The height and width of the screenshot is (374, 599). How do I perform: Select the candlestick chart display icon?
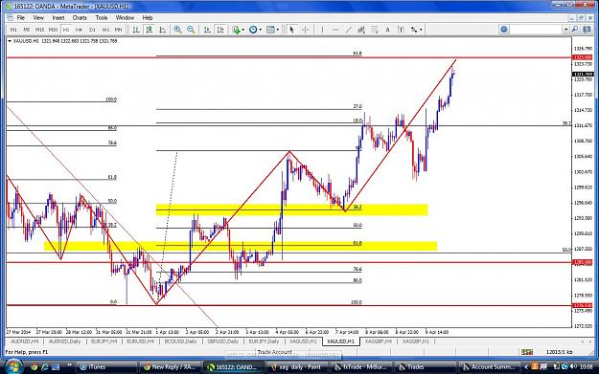[x=150, y=30]
